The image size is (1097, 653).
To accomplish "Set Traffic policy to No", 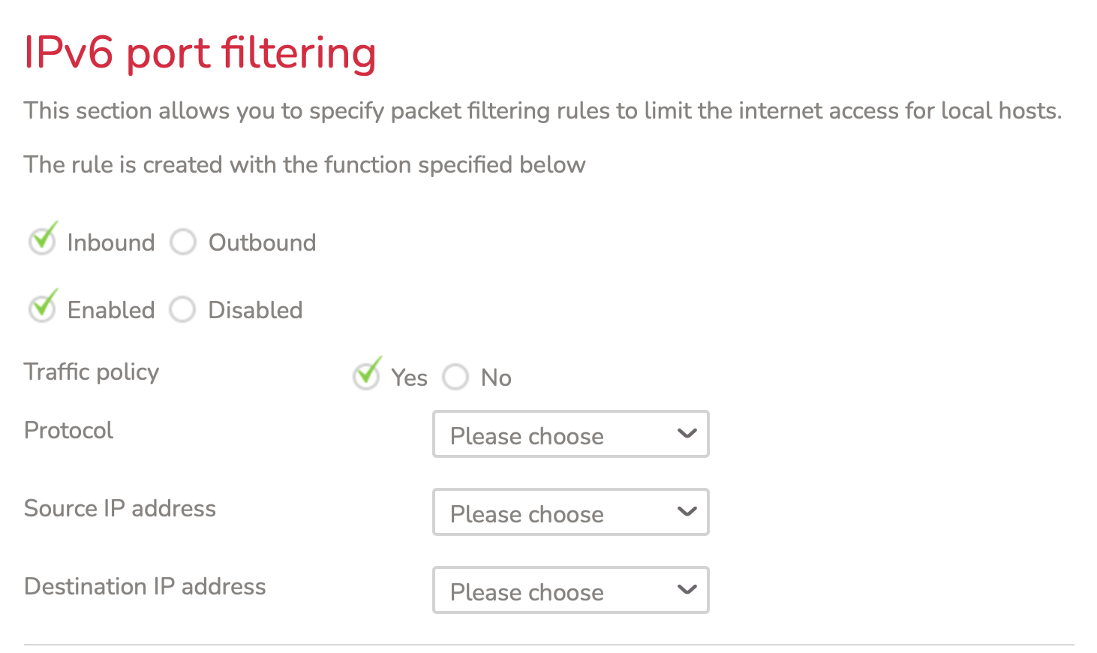I will (x=455, y=377).
